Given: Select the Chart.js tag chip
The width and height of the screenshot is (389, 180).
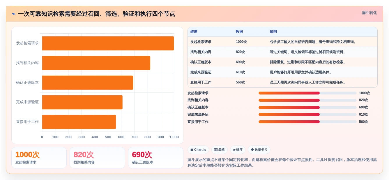Looking at the screenshot, I should pyautogui.click(x=198, y=150).
